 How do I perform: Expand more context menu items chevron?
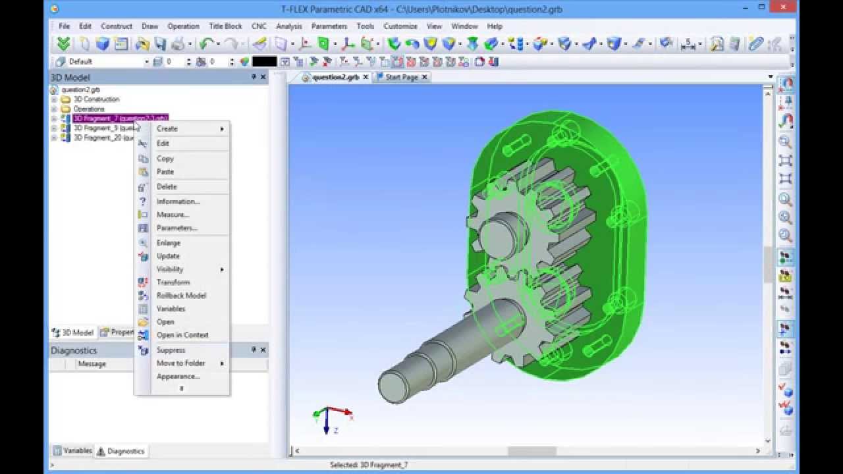coord(182,388)
